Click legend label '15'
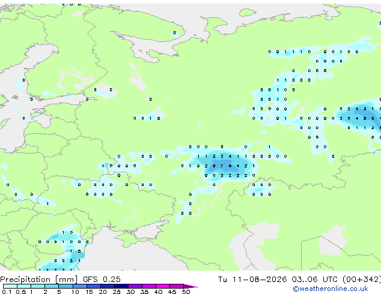The image size is (381, 294). (89, 292)
